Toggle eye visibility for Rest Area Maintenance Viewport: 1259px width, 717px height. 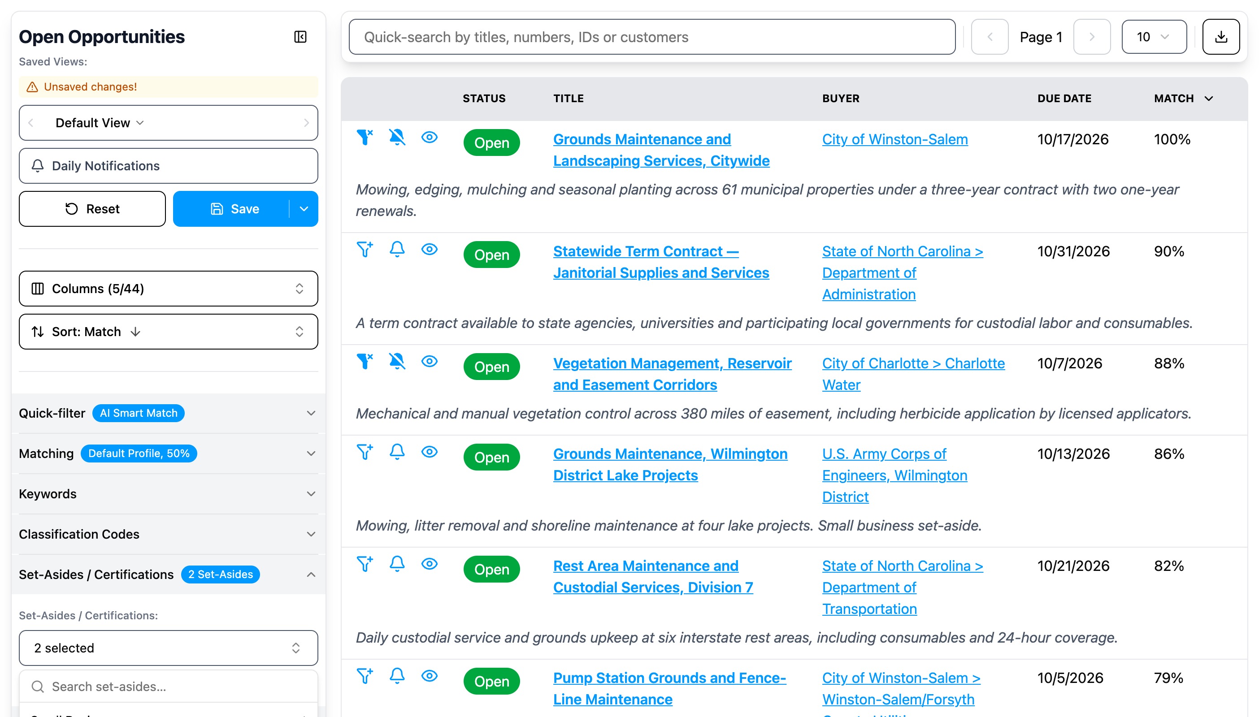pos(430,564)
